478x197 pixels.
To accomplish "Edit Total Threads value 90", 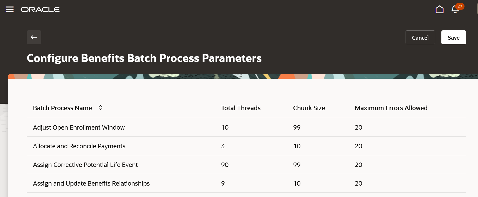I will (x=225, y=165).
